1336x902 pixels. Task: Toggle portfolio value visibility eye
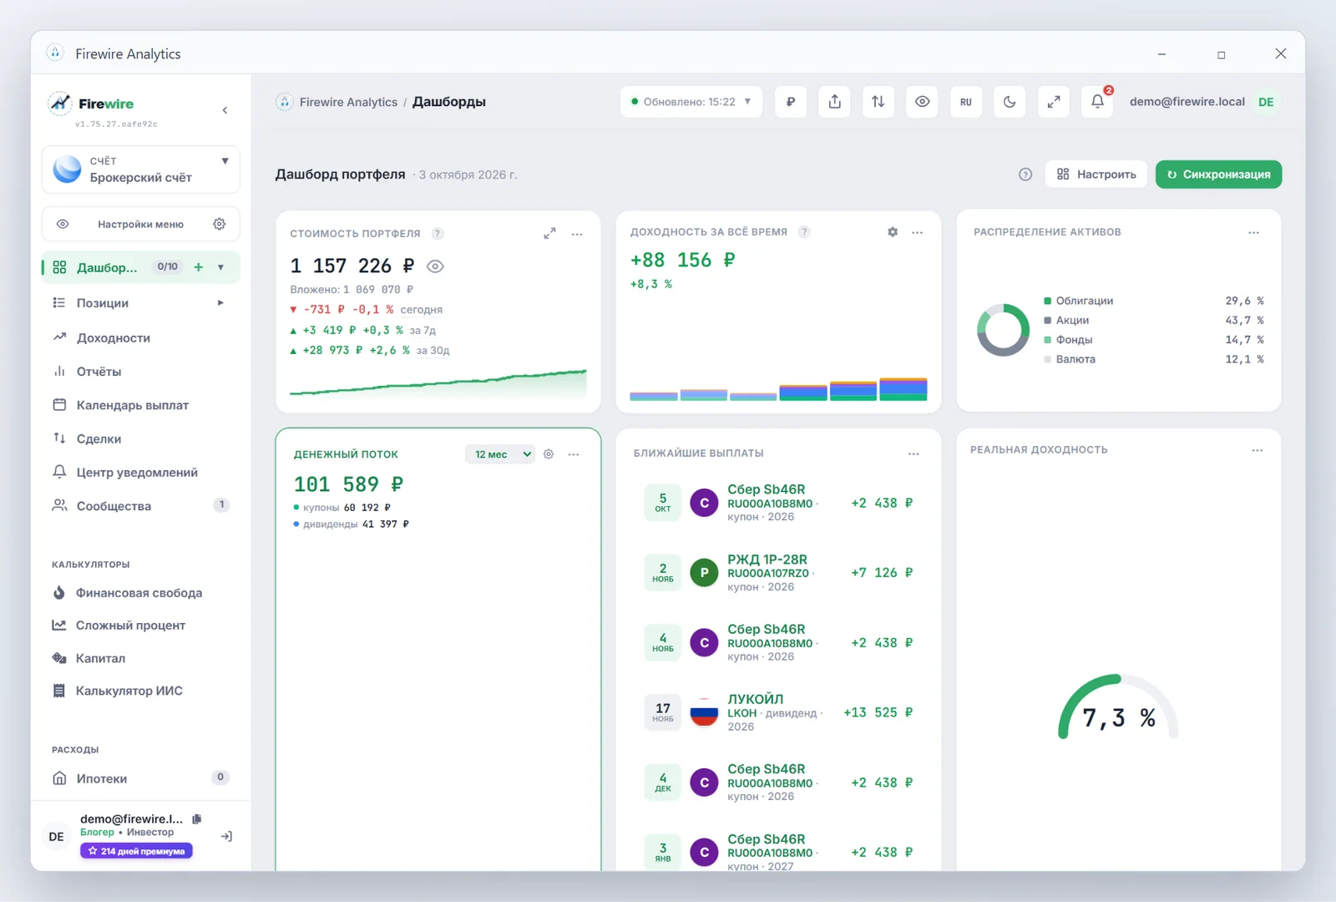[x=435, y=266]
